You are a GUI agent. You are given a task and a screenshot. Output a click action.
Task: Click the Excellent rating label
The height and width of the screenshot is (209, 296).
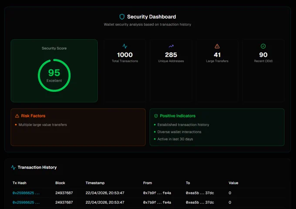54,81
